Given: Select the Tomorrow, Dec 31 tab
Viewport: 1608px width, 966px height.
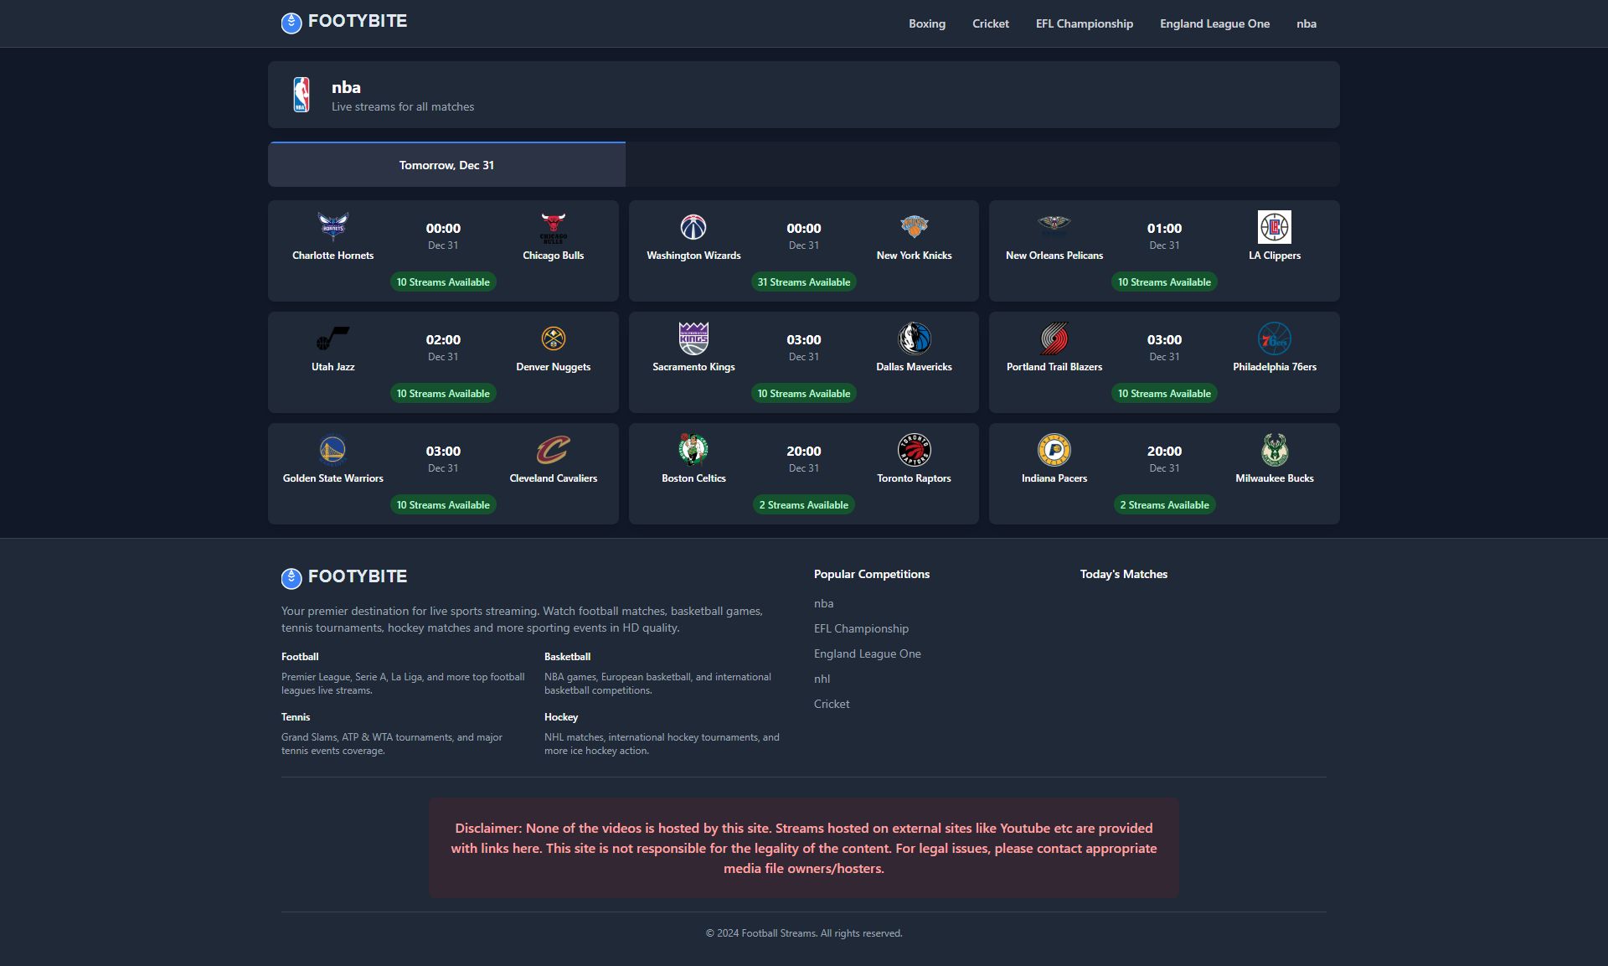Looking at the screenshot, I should pyautogui.click(x=446, y=165).
